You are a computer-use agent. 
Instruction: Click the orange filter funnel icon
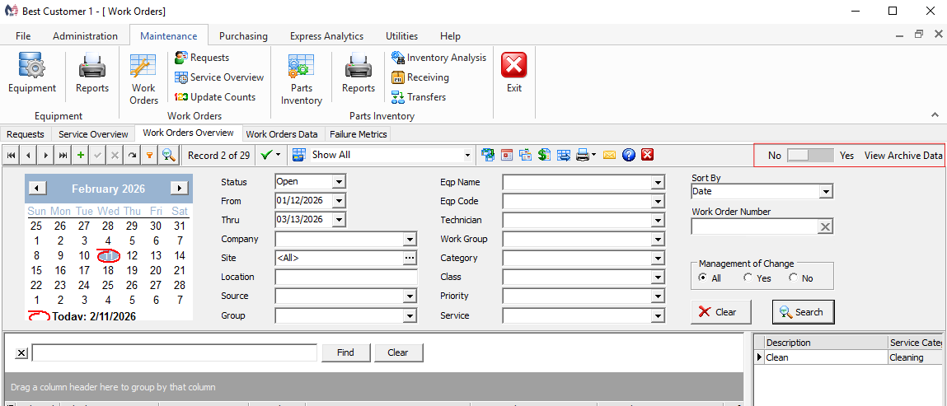pyautogui.click(x=150, y=155)
